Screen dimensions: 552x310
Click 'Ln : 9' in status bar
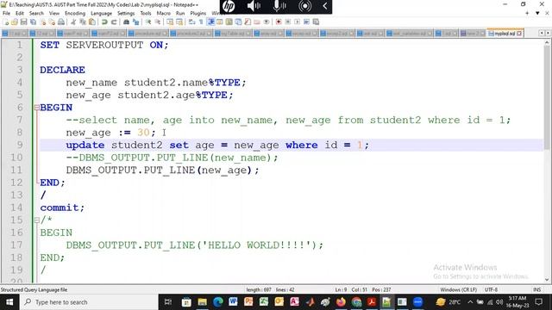point(341,289)
